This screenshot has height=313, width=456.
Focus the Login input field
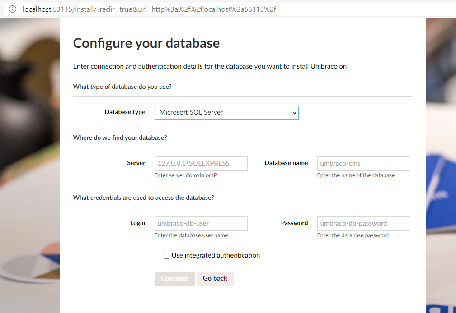pyautogui.click(x=201, y=224)
